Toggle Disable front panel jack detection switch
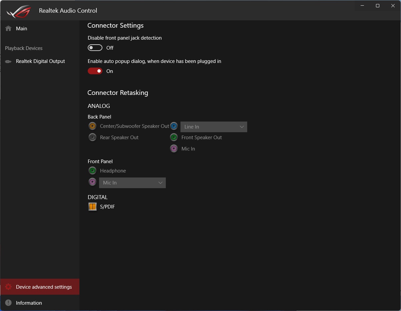Viewport: 401px width, 311px height. coord(95,48)
